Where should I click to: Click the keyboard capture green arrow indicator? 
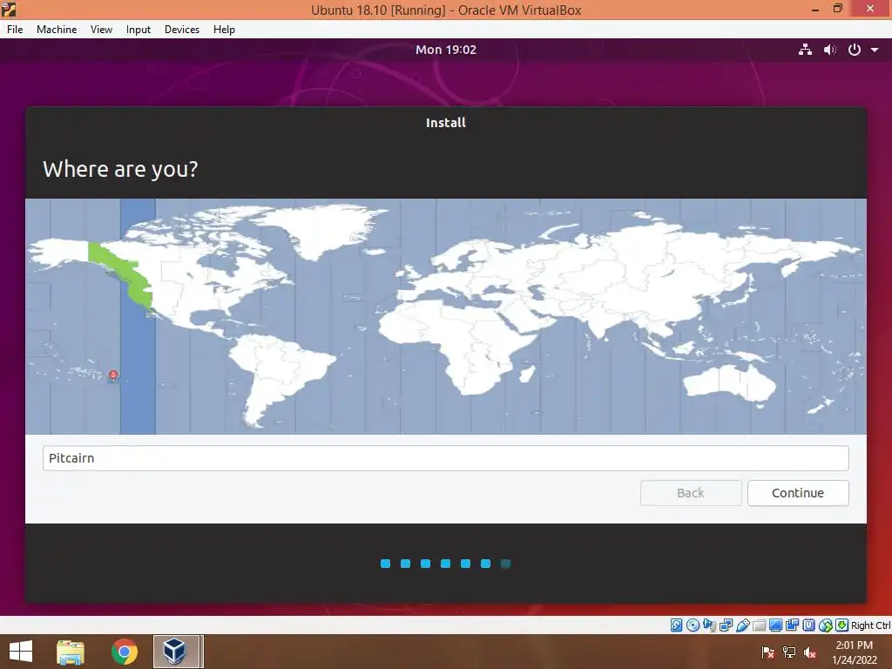point(842,625)
